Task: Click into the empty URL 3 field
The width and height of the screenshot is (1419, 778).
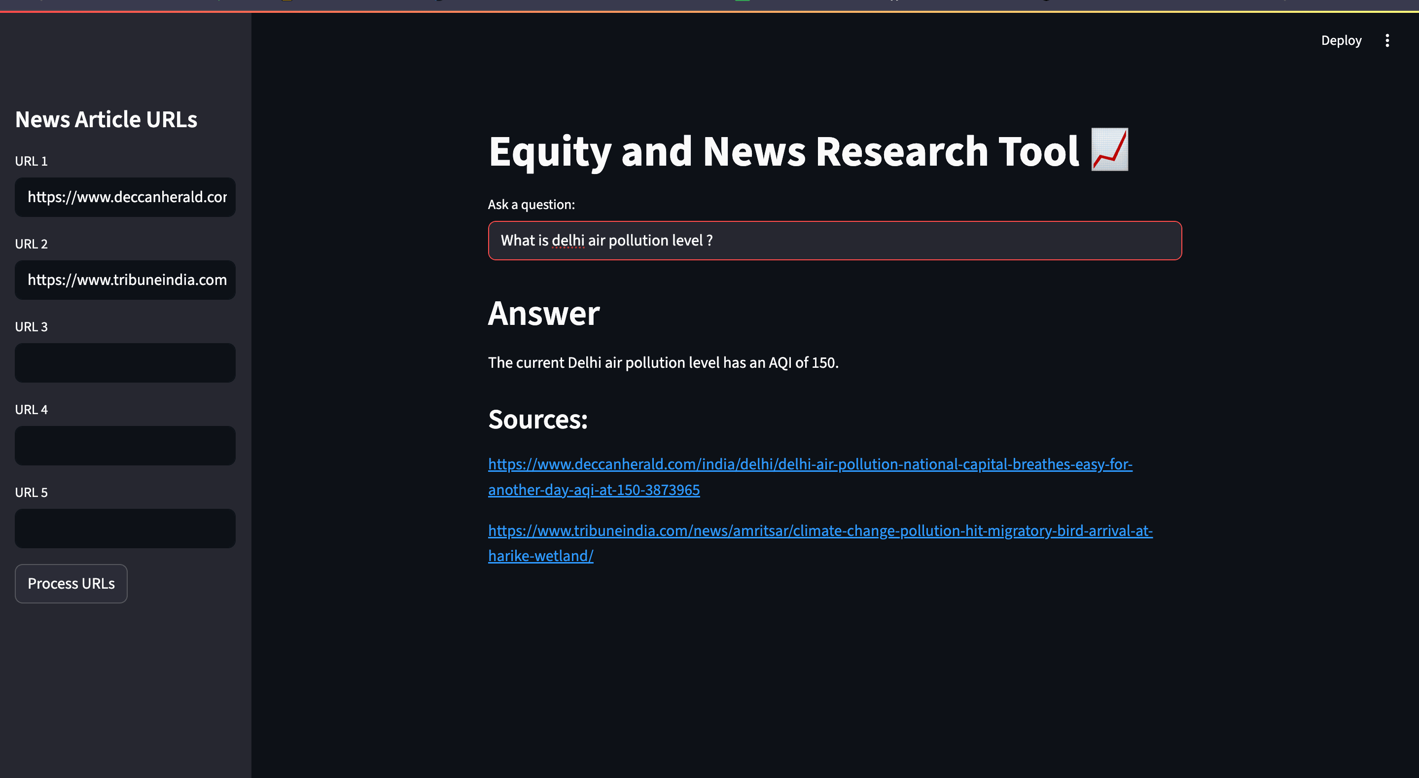Action: 125,362
